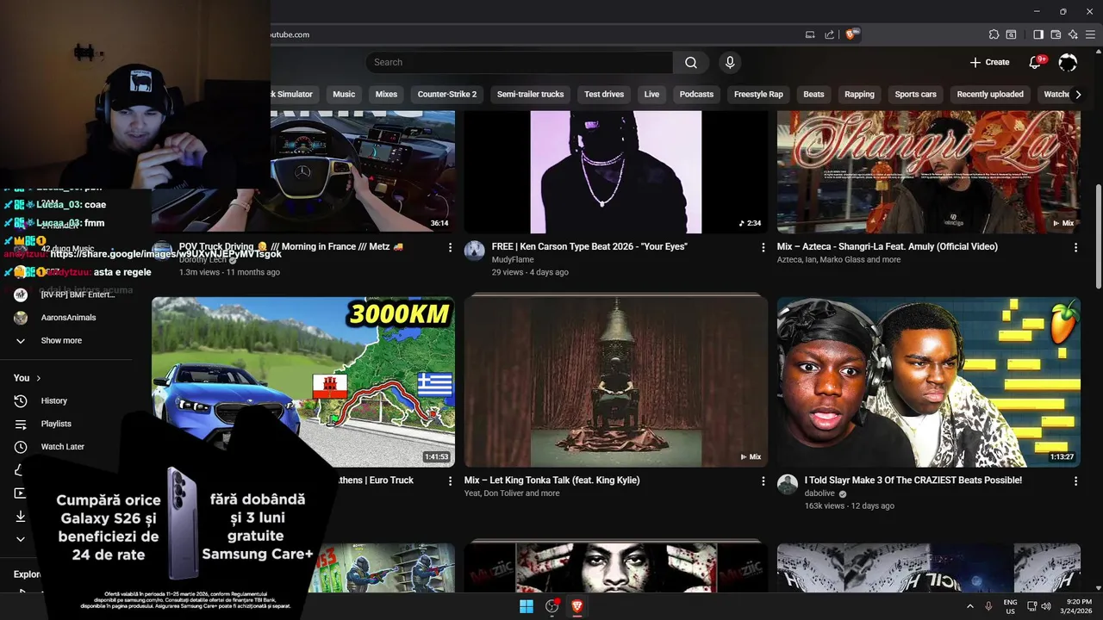Select the Podcasts chip
The height and width of the screenshot is (620, 1103).
pos(696,95)
